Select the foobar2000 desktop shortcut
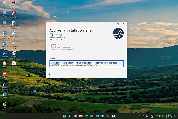Screen dimensions: 178x119 [14, 34]
